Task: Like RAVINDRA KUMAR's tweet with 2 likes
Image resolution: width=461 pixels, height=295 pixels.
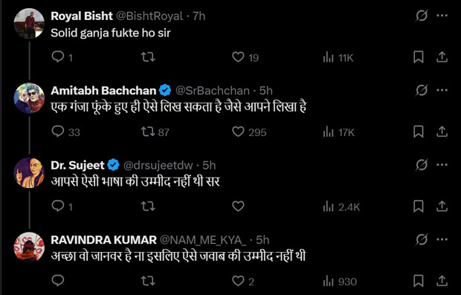Action: tap(243, 281)
